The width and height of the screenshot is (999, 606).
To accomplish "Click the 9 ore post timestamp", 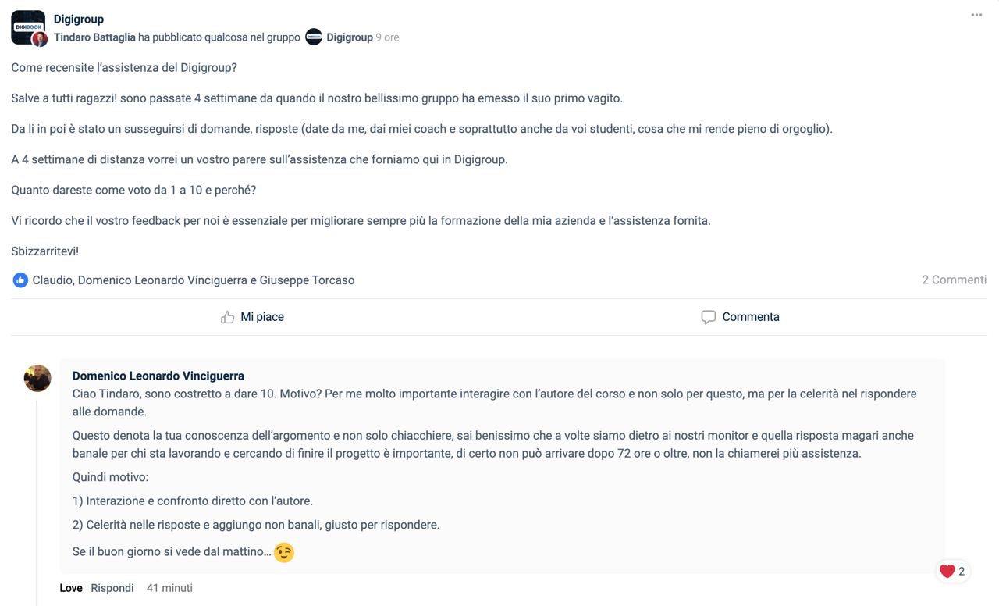I will pos(388,37).
